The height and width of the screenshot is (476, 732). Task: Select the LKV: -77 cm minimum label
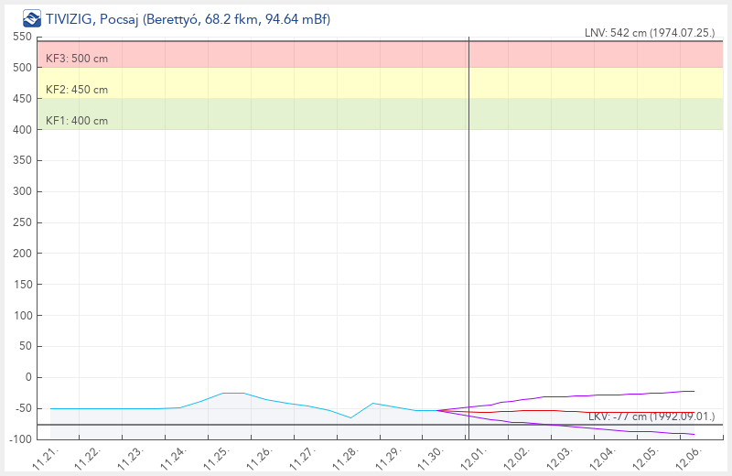pos(651,416)
